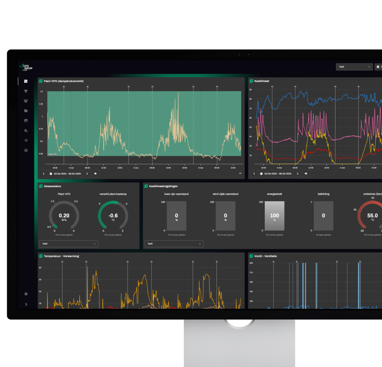Open the plant leaf icon in sidebar
The width and height of the screenshot is (382, 367).
pos(26,140)
